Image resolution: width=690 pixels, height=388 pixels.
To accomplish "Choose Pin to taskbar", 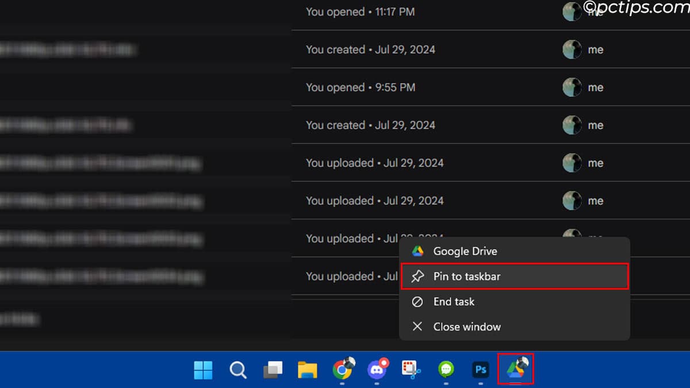I will click(x=515, y=276).
